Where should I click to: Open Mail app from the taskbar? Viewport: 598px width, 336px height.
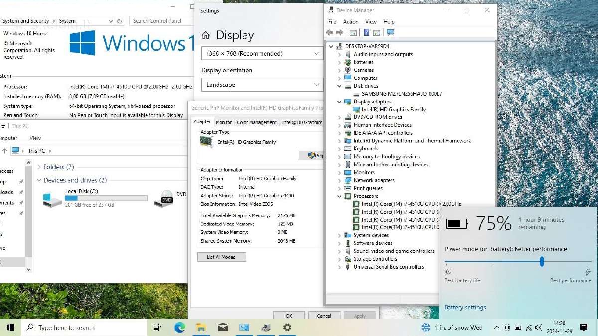tap(223, 328)
